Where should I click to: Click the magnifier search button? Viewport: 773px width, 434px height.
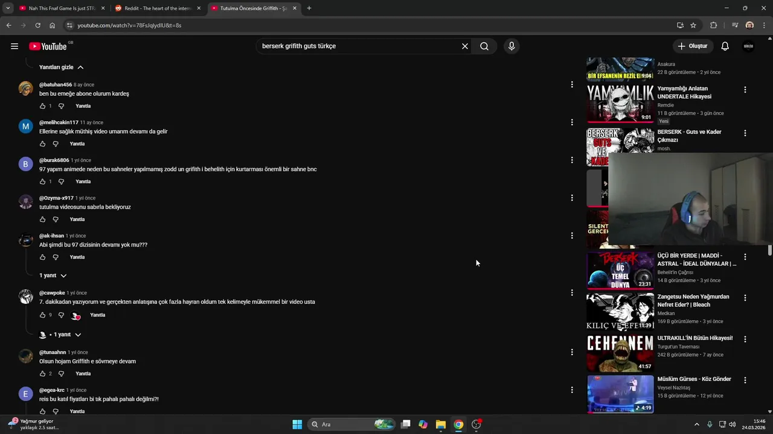[484, 46]
